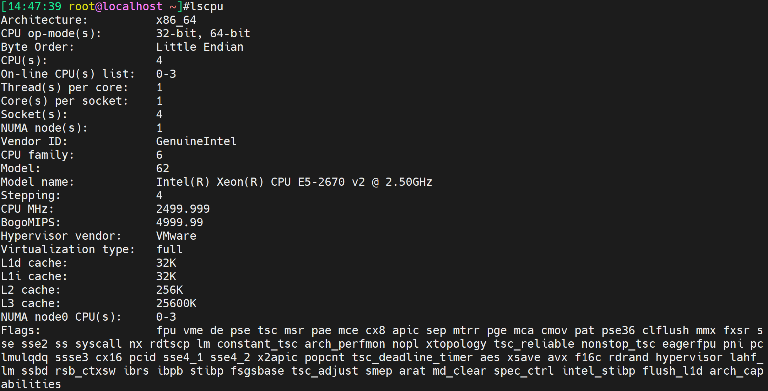Click the lscpu command text

click(207, 7)
